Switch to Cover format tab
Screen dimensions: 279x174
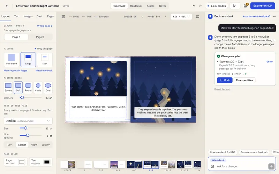[163, 6]
